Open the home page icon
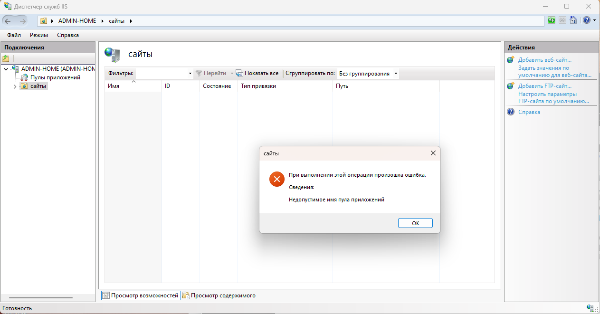 coord(573,20)
